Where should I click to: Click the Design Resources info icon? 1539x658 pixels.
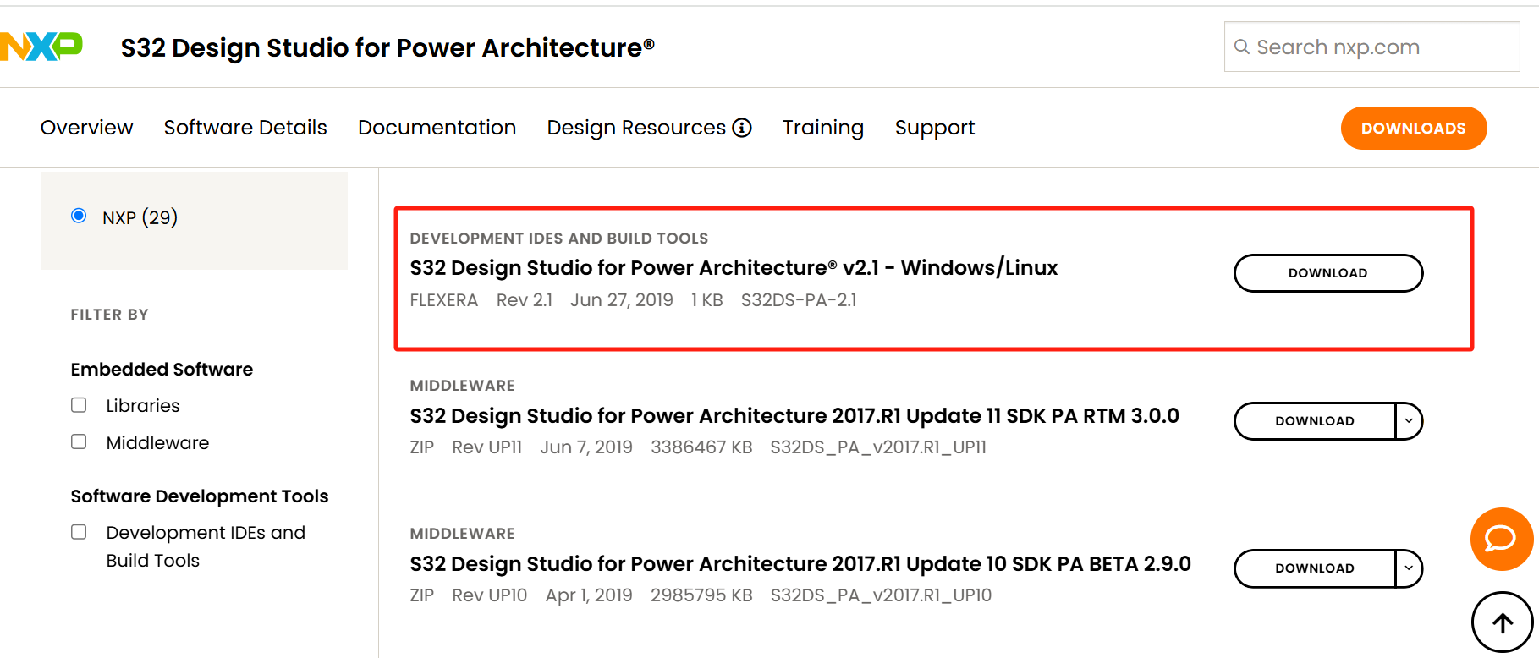742,128
